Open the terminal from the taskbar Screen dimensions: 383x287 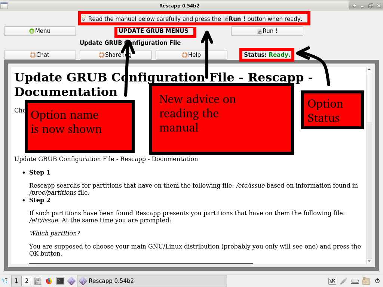tap(60, 281)
